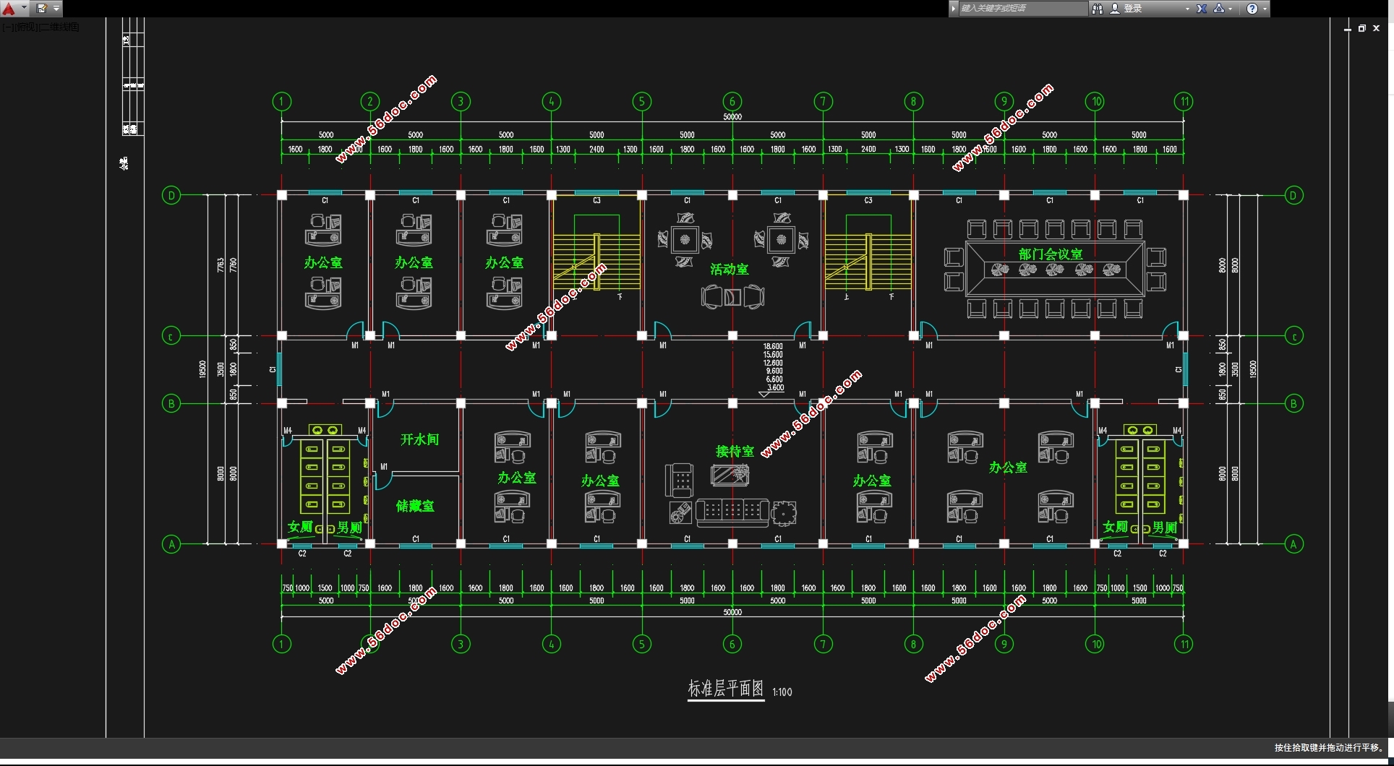
Task: Click the stay-connected triangle icon
Action: pos(1219,9)
